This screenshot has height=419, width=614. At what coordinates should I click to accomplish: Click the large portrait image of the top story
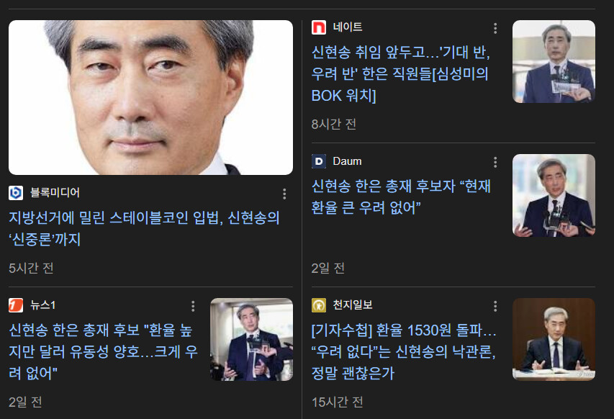point(150,97)
